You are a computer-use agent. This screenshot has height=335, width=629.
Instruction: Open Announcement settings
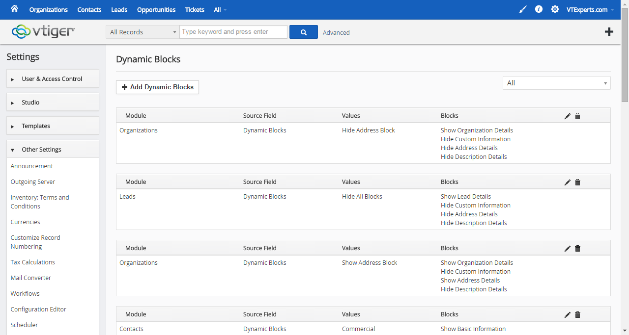(x=32, y=166)
